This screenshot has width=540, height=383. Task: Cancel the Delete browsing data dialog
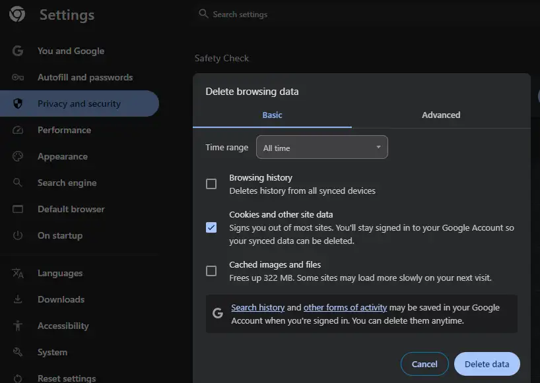coord(424,364)
